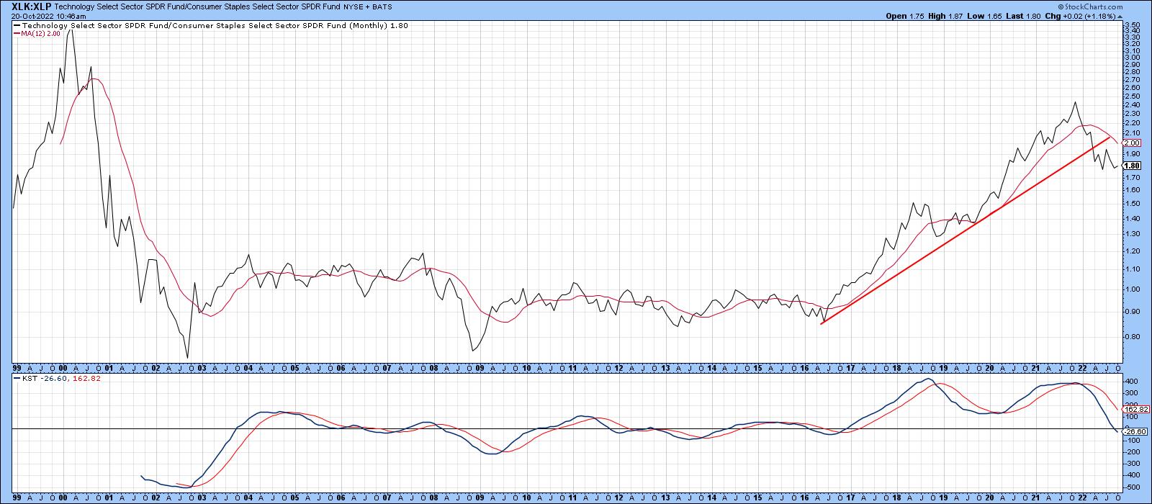
Task: Click the Open 1.75 value in header
Action: pyautogui.click(x=917, y=15)
